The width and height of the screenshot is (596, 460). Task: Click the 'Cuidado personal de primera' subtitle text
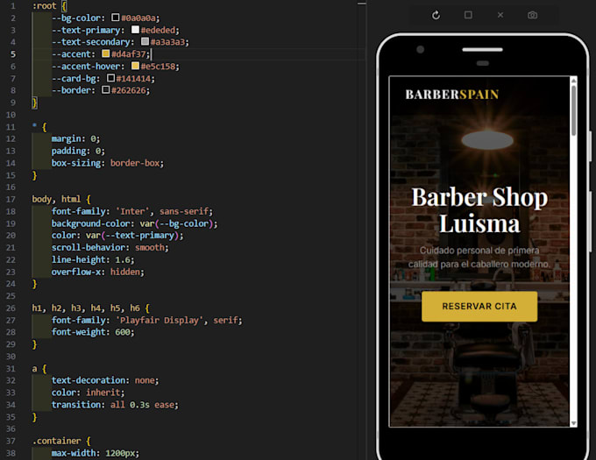[x=479, y=251]
